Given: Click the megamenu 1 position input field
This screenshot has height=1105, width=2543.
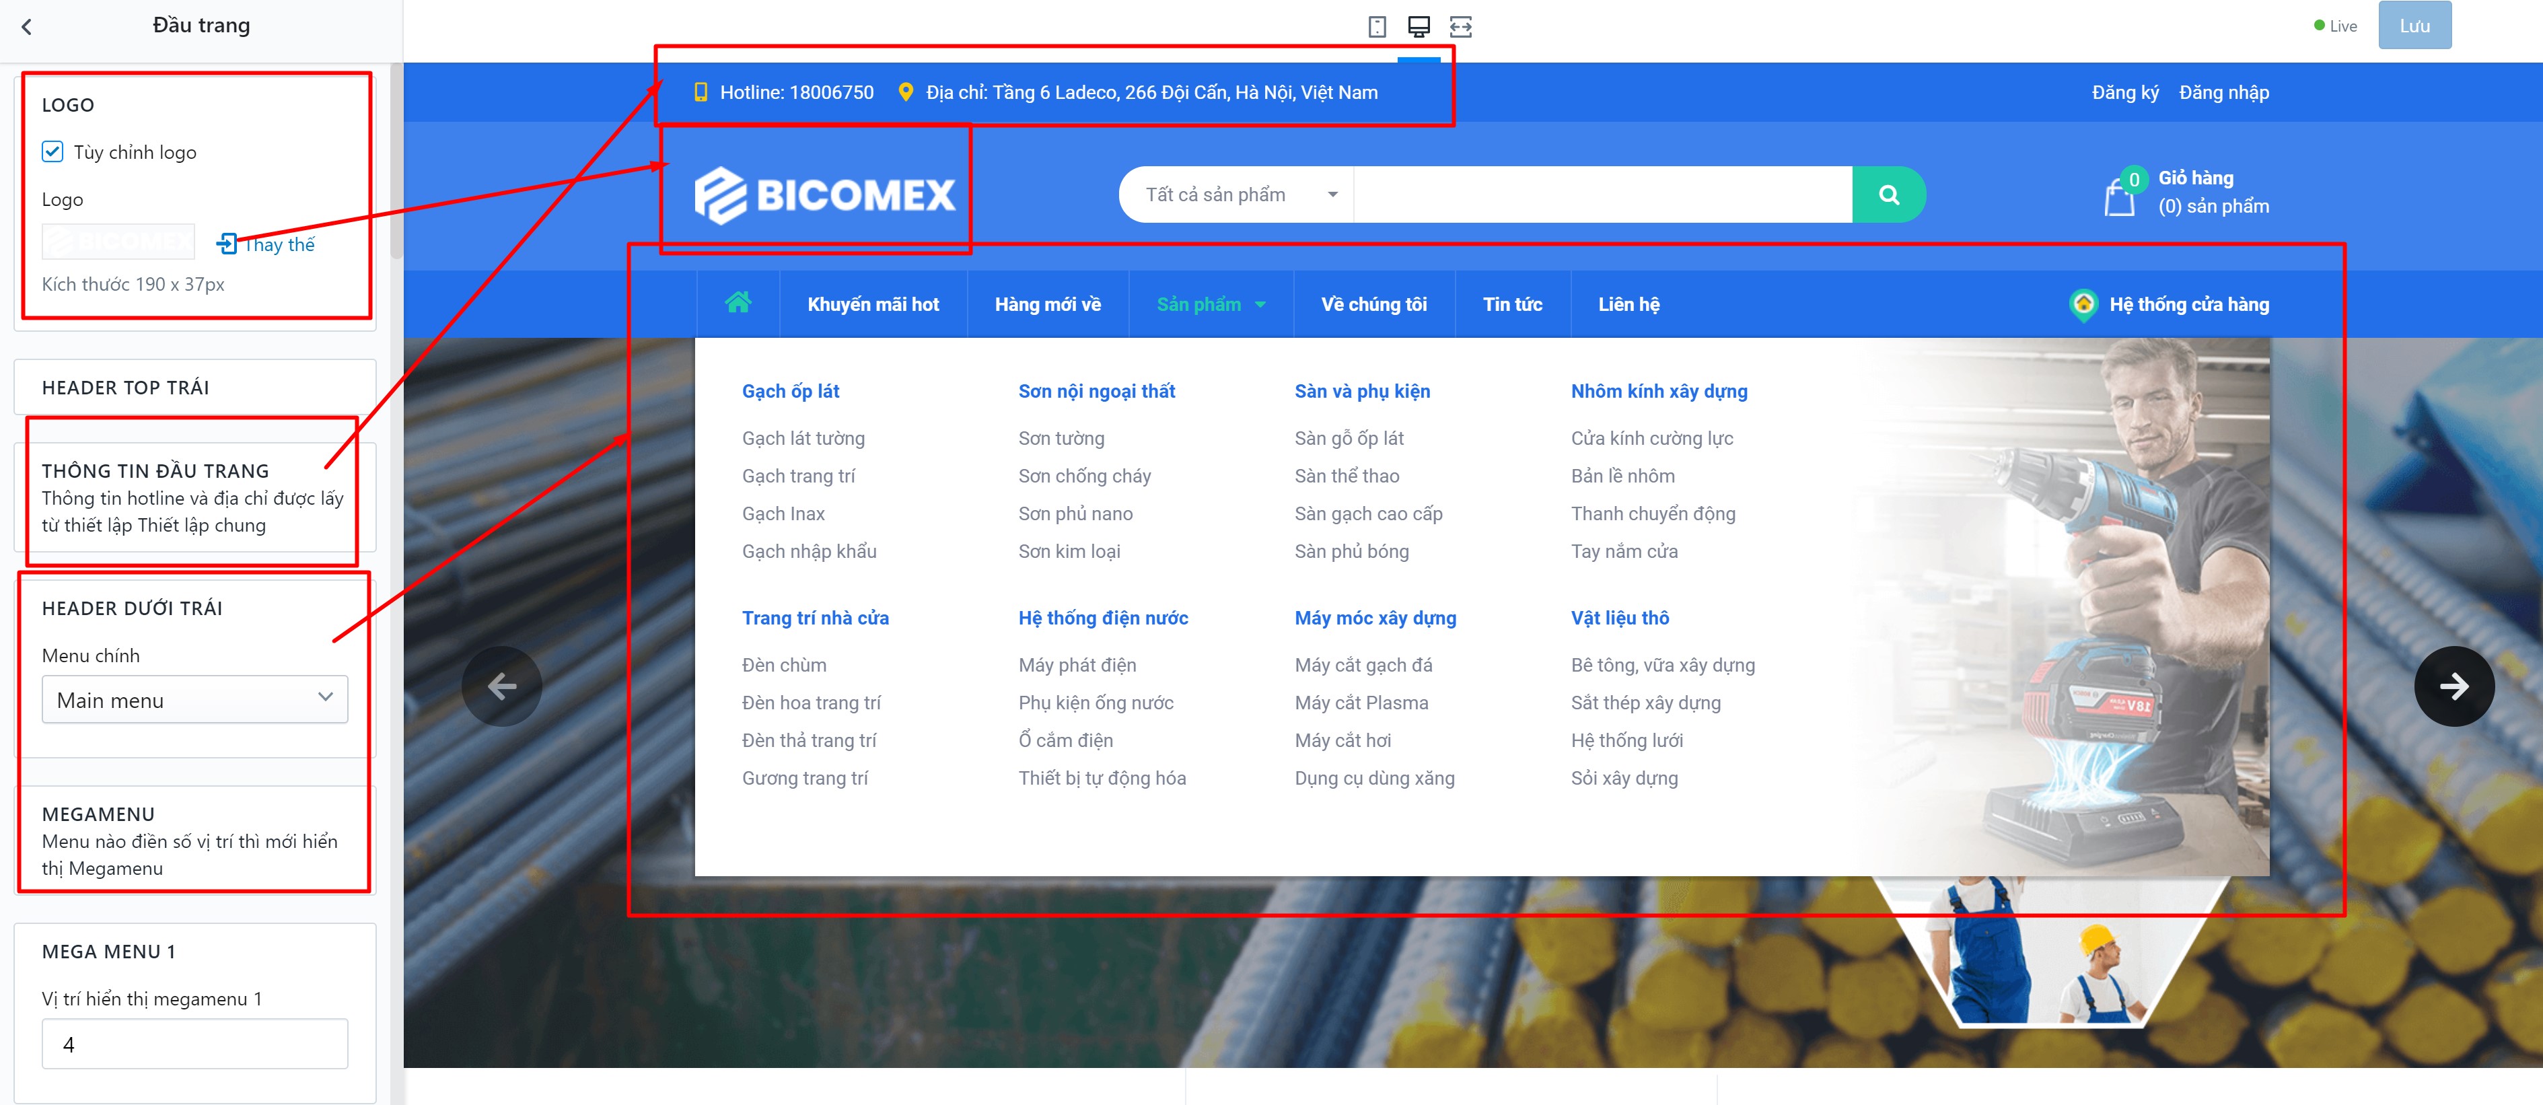Looking at the screenshot, I should [x=194, y=1044].
